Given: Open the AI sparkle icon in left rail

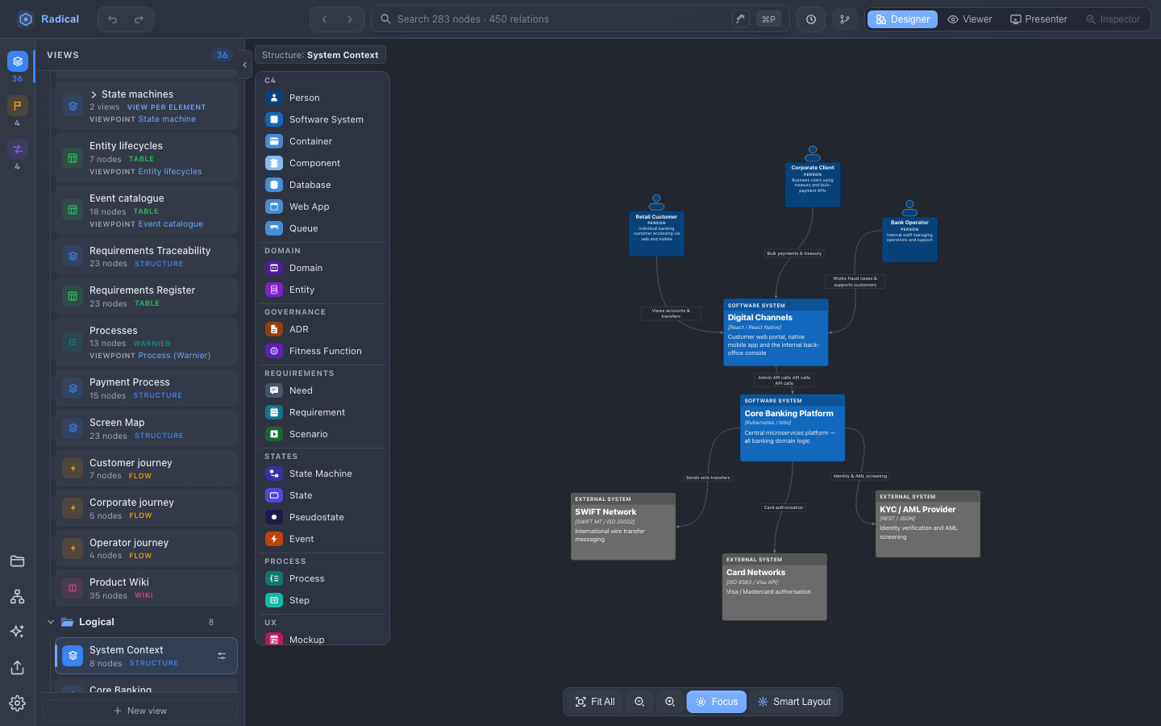Looking at the screenshot, I should tap(17, 632).
